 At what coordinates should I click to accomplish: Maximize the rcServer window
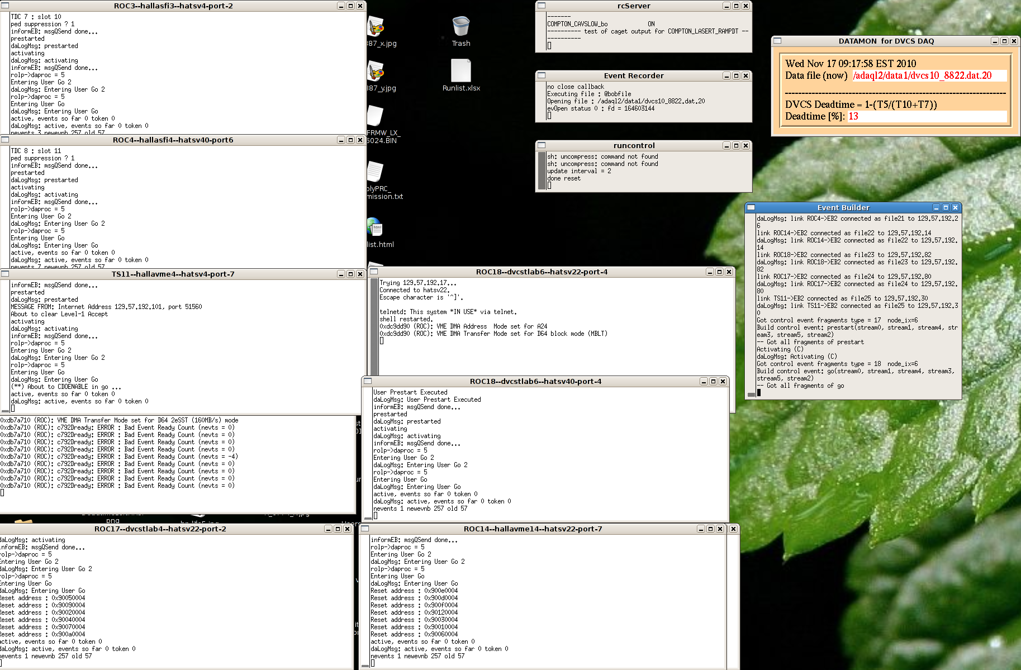point(736,6)
